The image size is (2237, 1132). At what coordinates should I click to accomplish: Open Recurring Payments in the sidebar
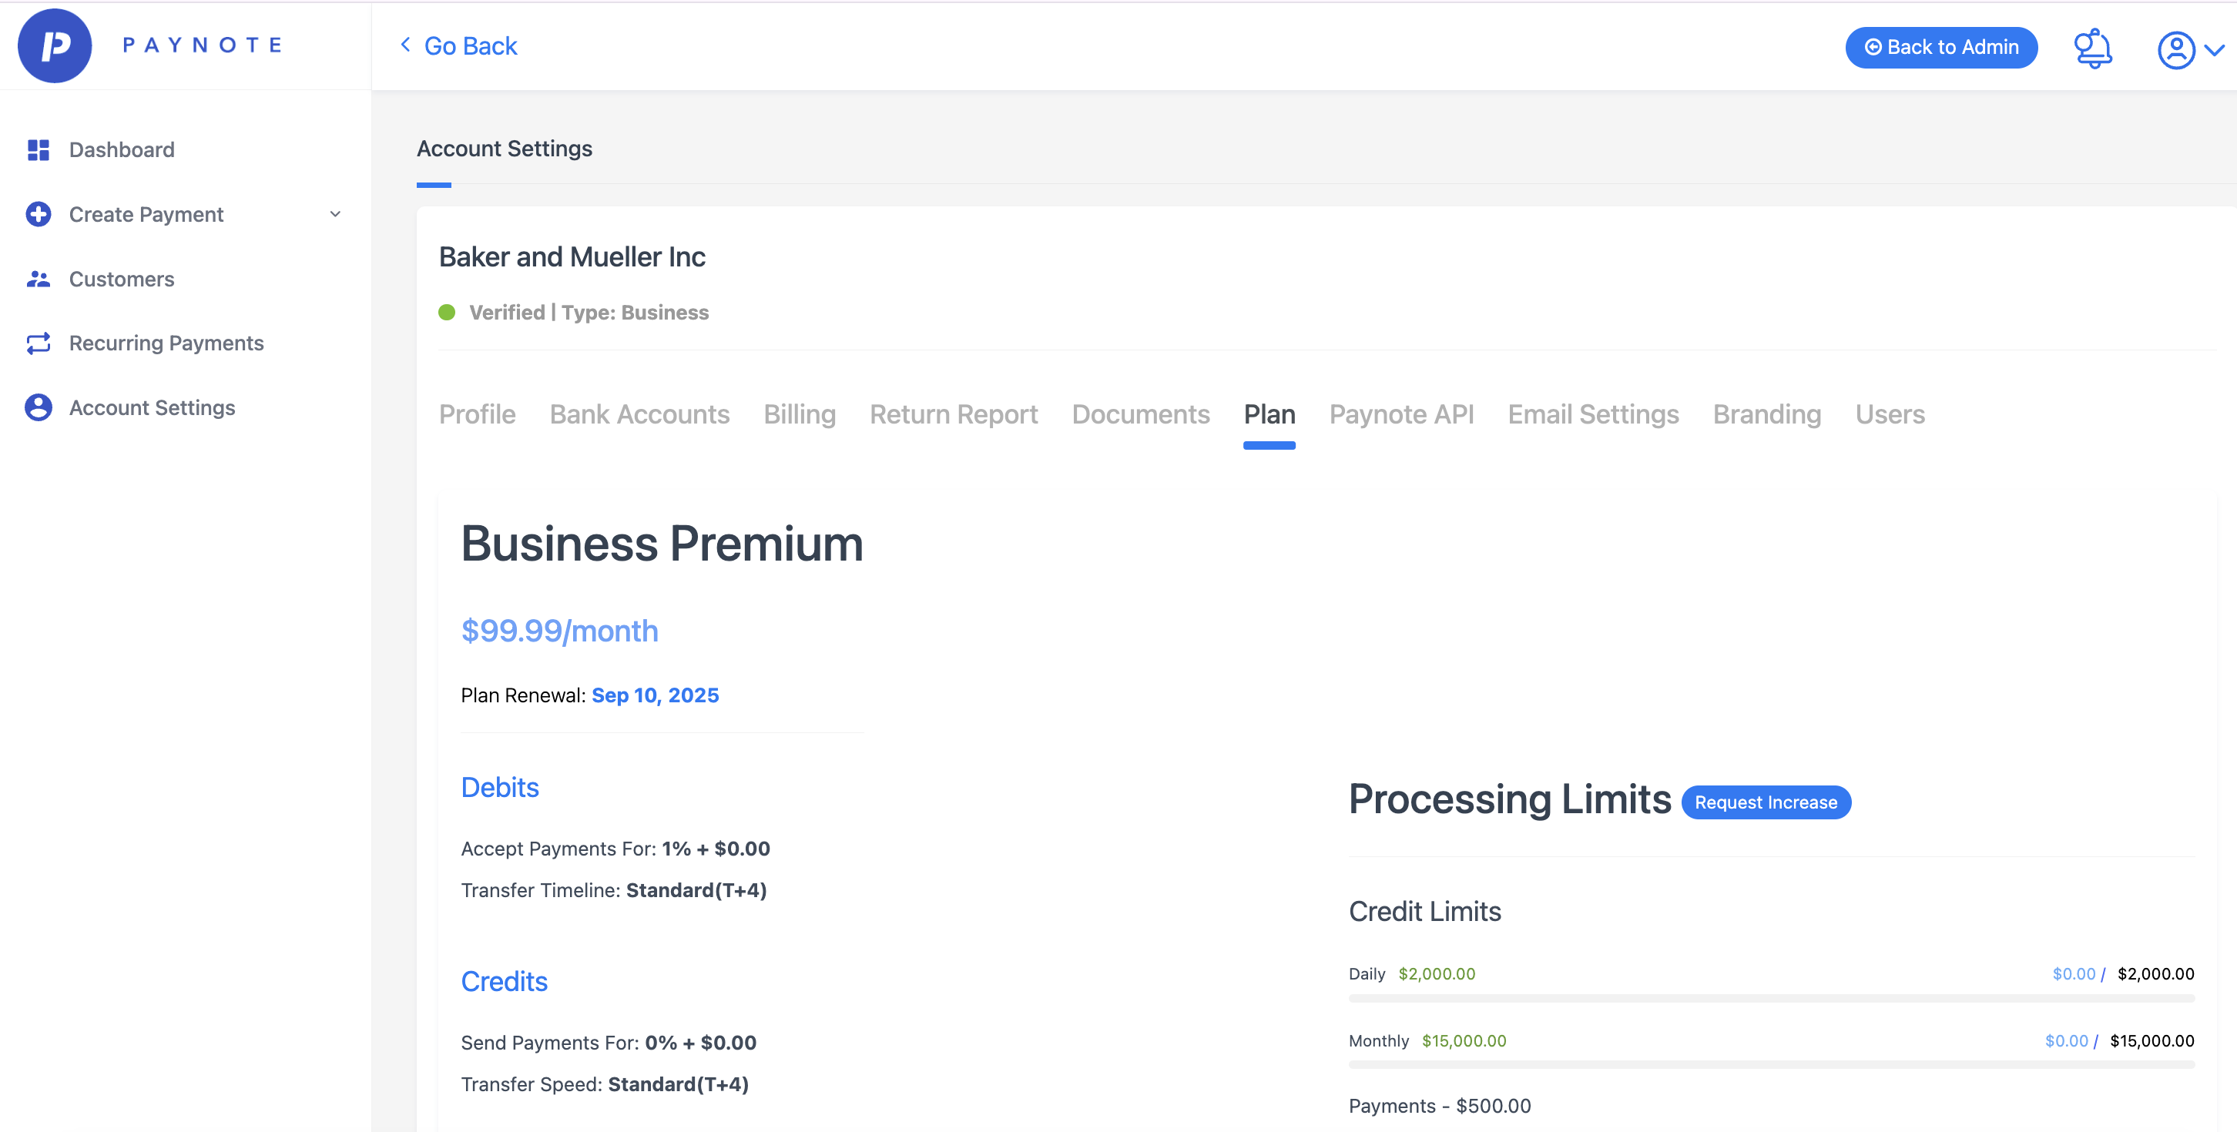coord(166,343)
